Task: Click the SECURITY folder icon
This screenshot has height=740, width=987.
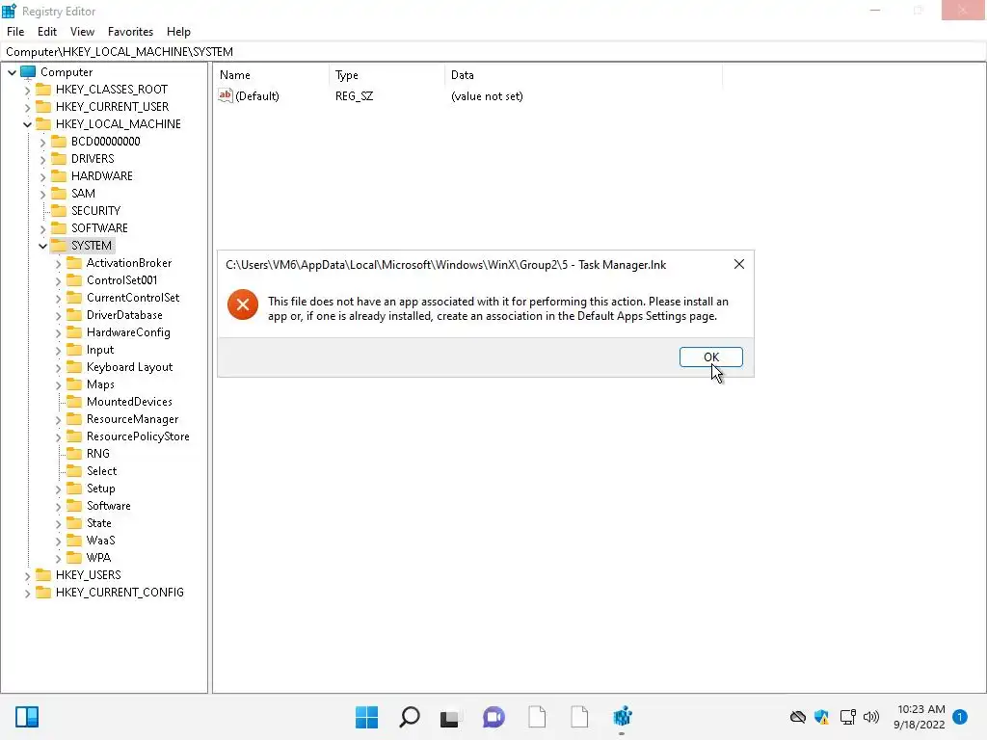Action: click(59, 210)
